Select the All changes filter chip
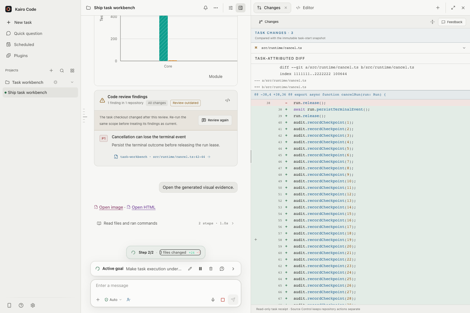This screenshot has height=313, width=470. (157, 103)
